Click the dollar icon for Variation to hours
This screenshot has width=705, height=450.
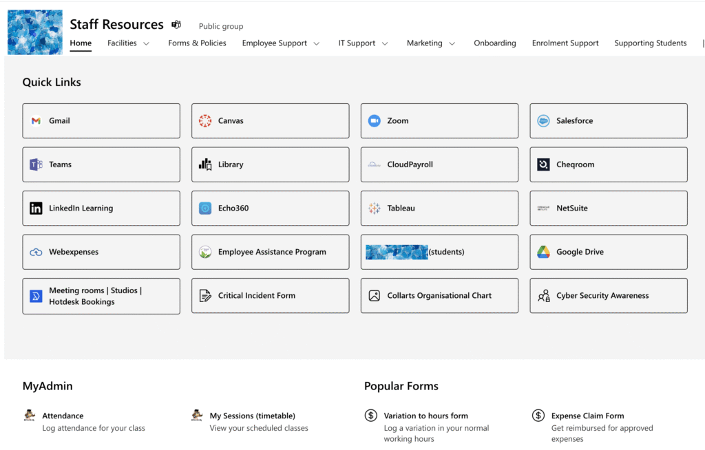point(371,416)
